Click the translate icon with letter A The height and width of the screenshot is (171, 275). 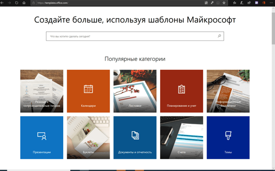(212, 3)
